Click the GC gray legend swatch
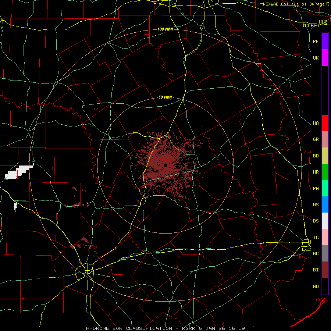Viewport: 331px width, 331px height. (325, 253)
